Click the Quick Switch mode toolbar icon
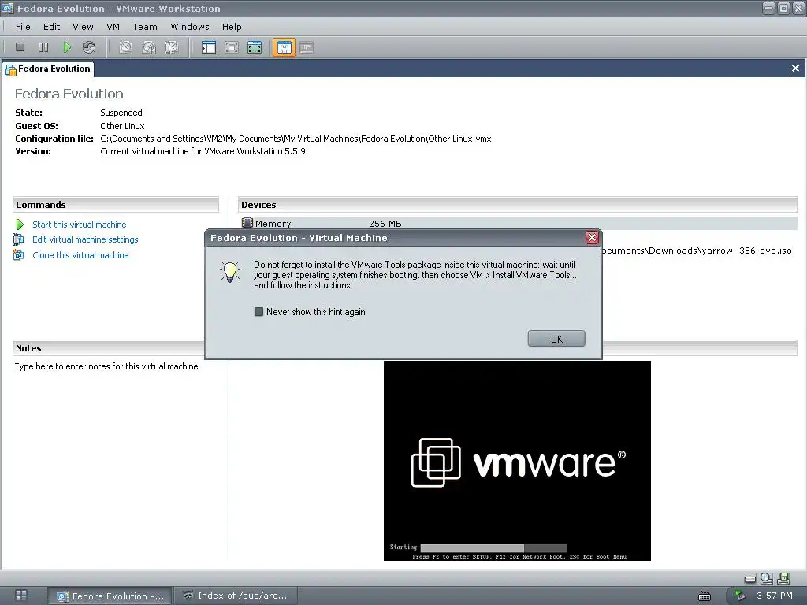 point(232,47)
